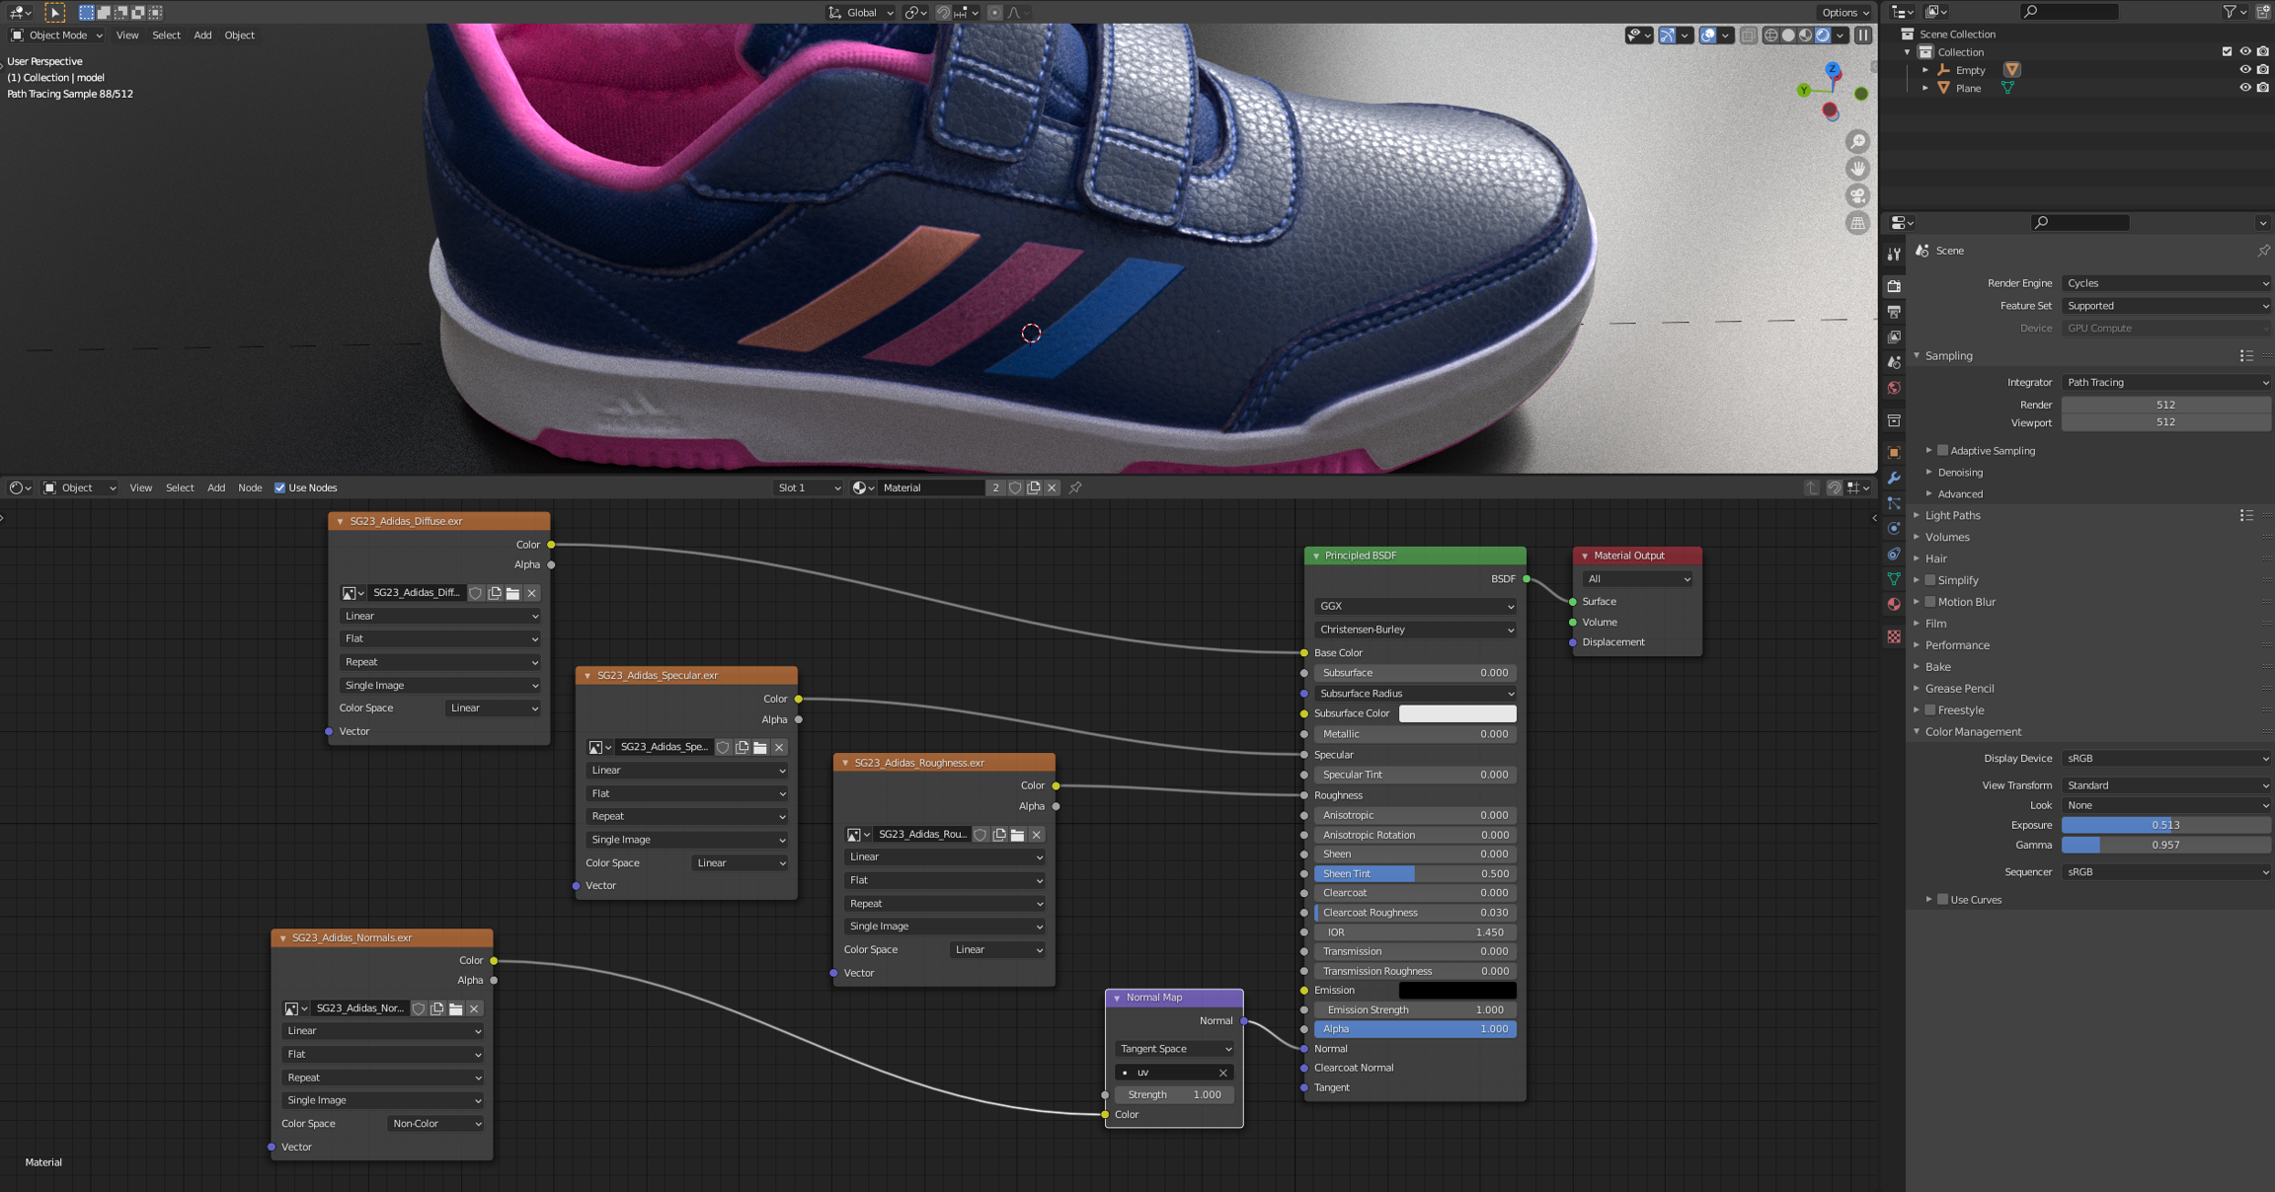Open the viewport Object menu
Image resolution: width=2275 pixels, height=1192 pixels.
[239, 36]
